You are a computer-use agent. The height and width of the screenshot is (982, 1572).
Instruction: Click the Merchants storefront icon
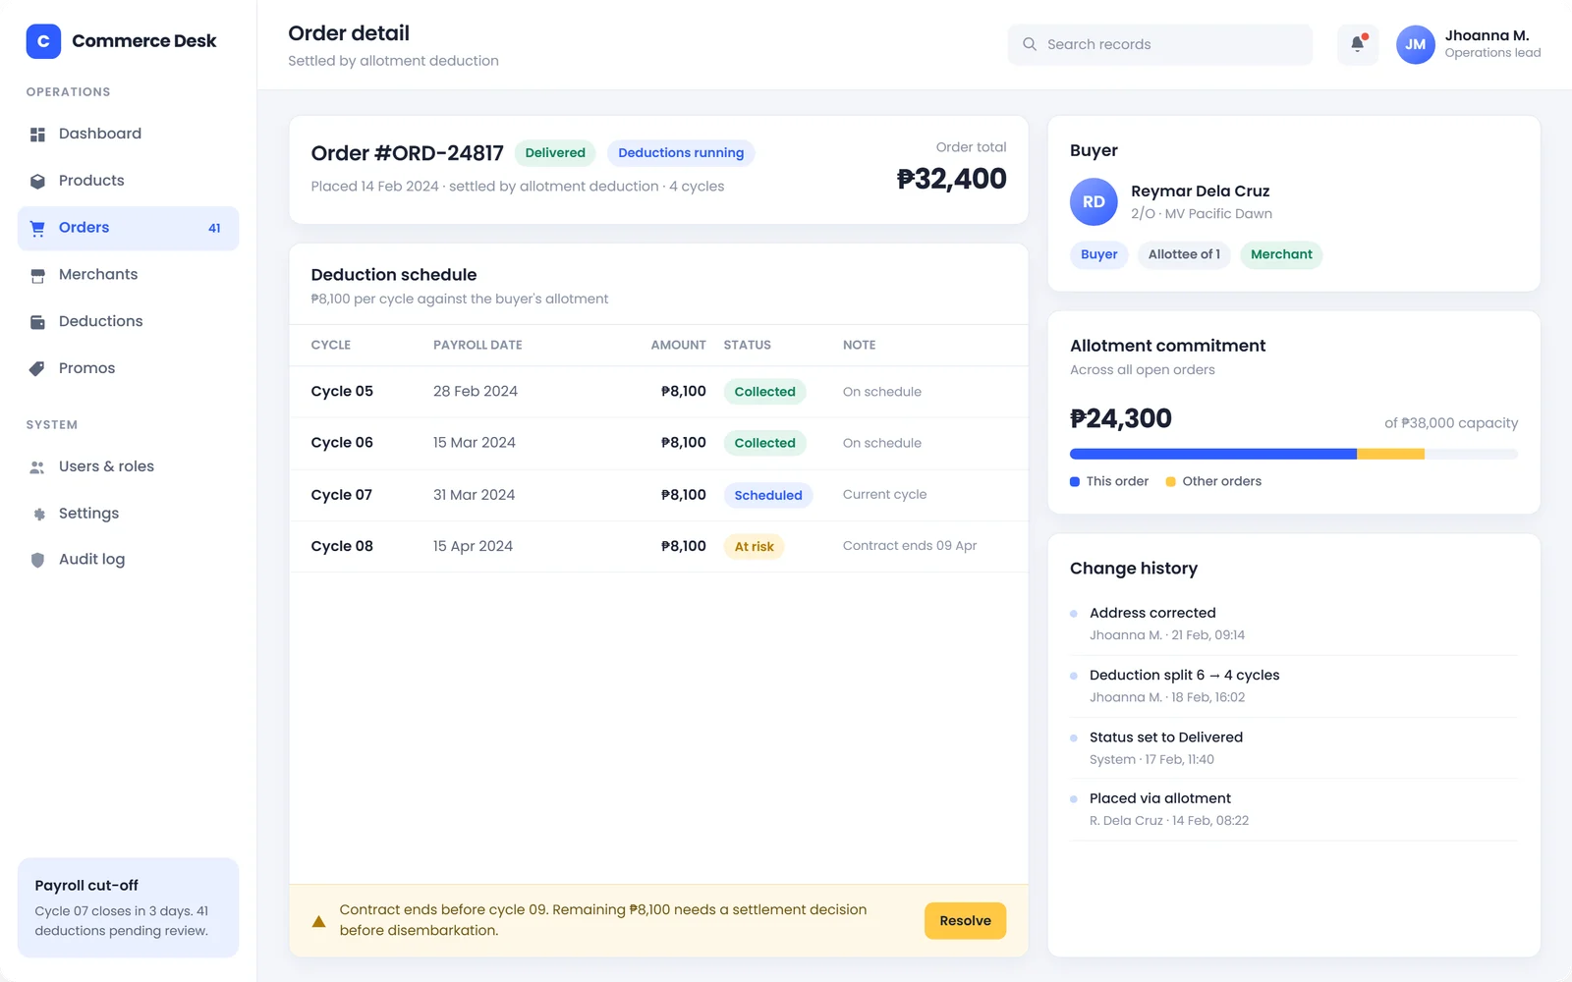pyautogui.click(x=37, y=275)
